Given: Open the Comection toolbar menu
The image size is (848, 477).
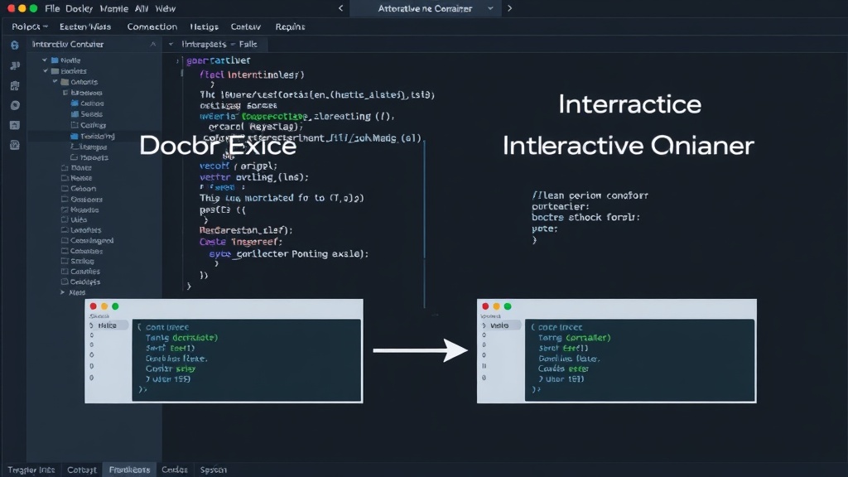Looking at the screenshot, I should coord(152,26).
